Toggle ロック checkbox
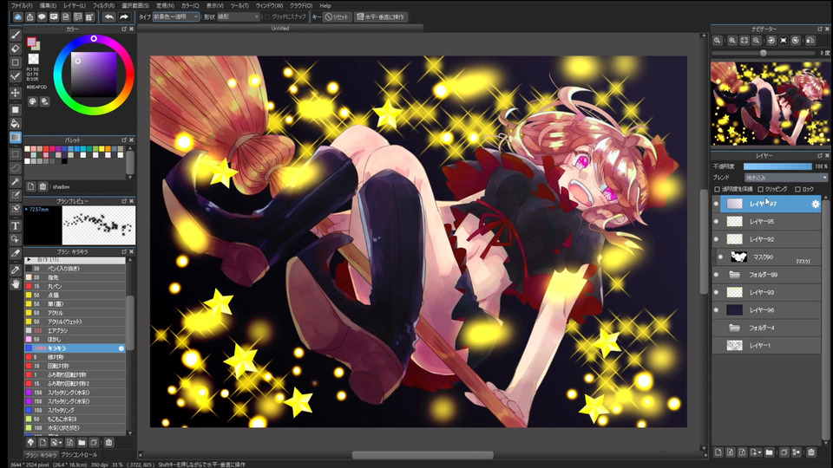This screenshot has width=833, height=468. (797, 189)
